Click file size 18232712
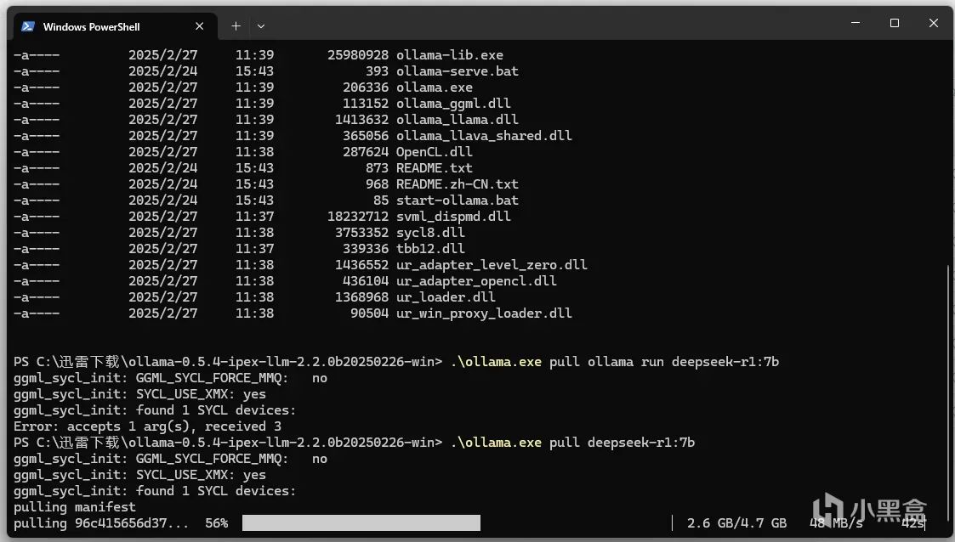 [357, 216]
